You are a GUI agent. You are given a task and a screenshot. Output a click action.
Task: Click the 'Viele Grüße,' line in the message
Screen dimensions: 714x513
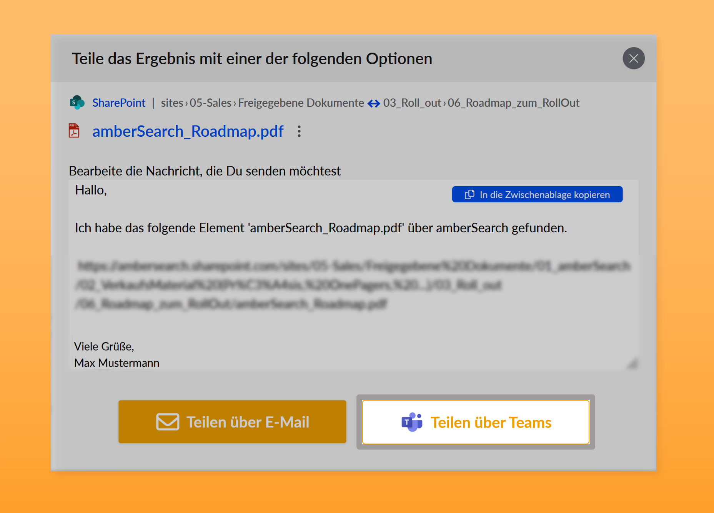click(x=104, y=346)
